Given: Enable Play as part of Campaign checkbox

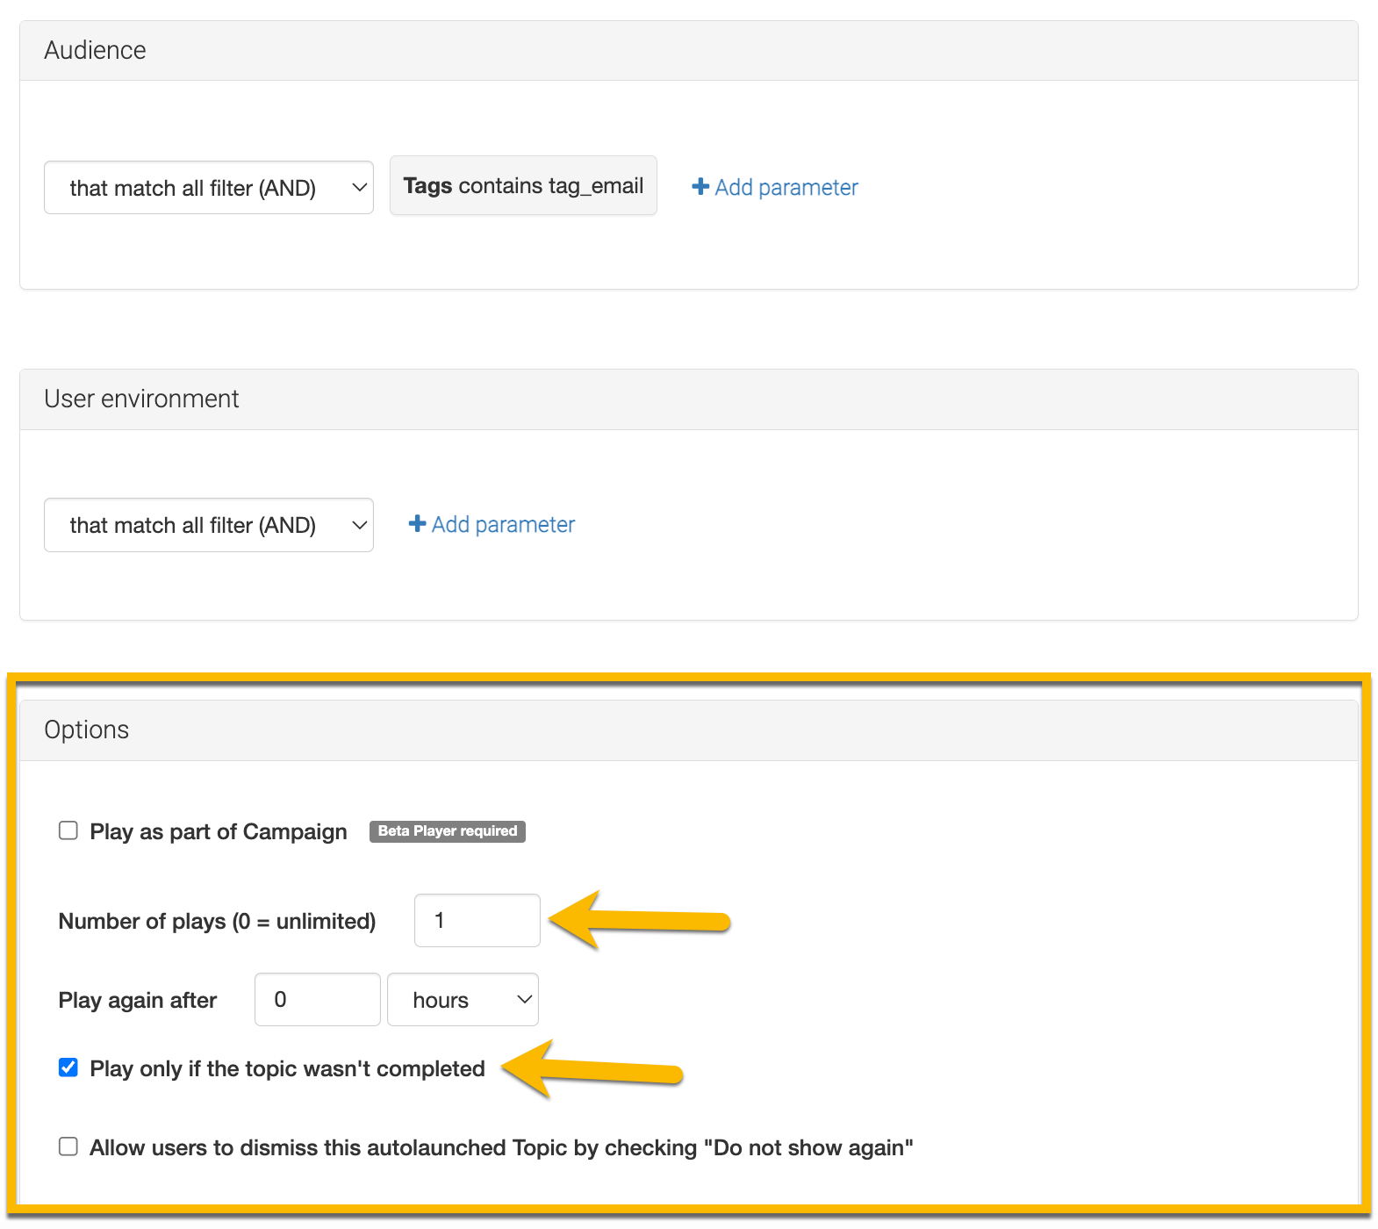Looking at the screenshot, I should point(68,830).
